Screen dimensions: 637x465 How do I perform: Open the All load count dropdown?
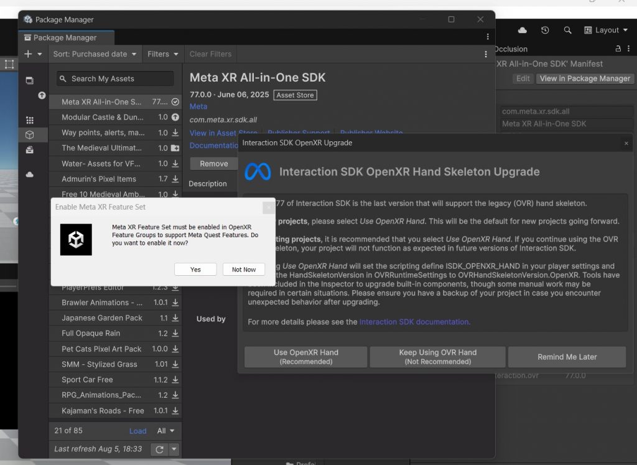[165, 431]
